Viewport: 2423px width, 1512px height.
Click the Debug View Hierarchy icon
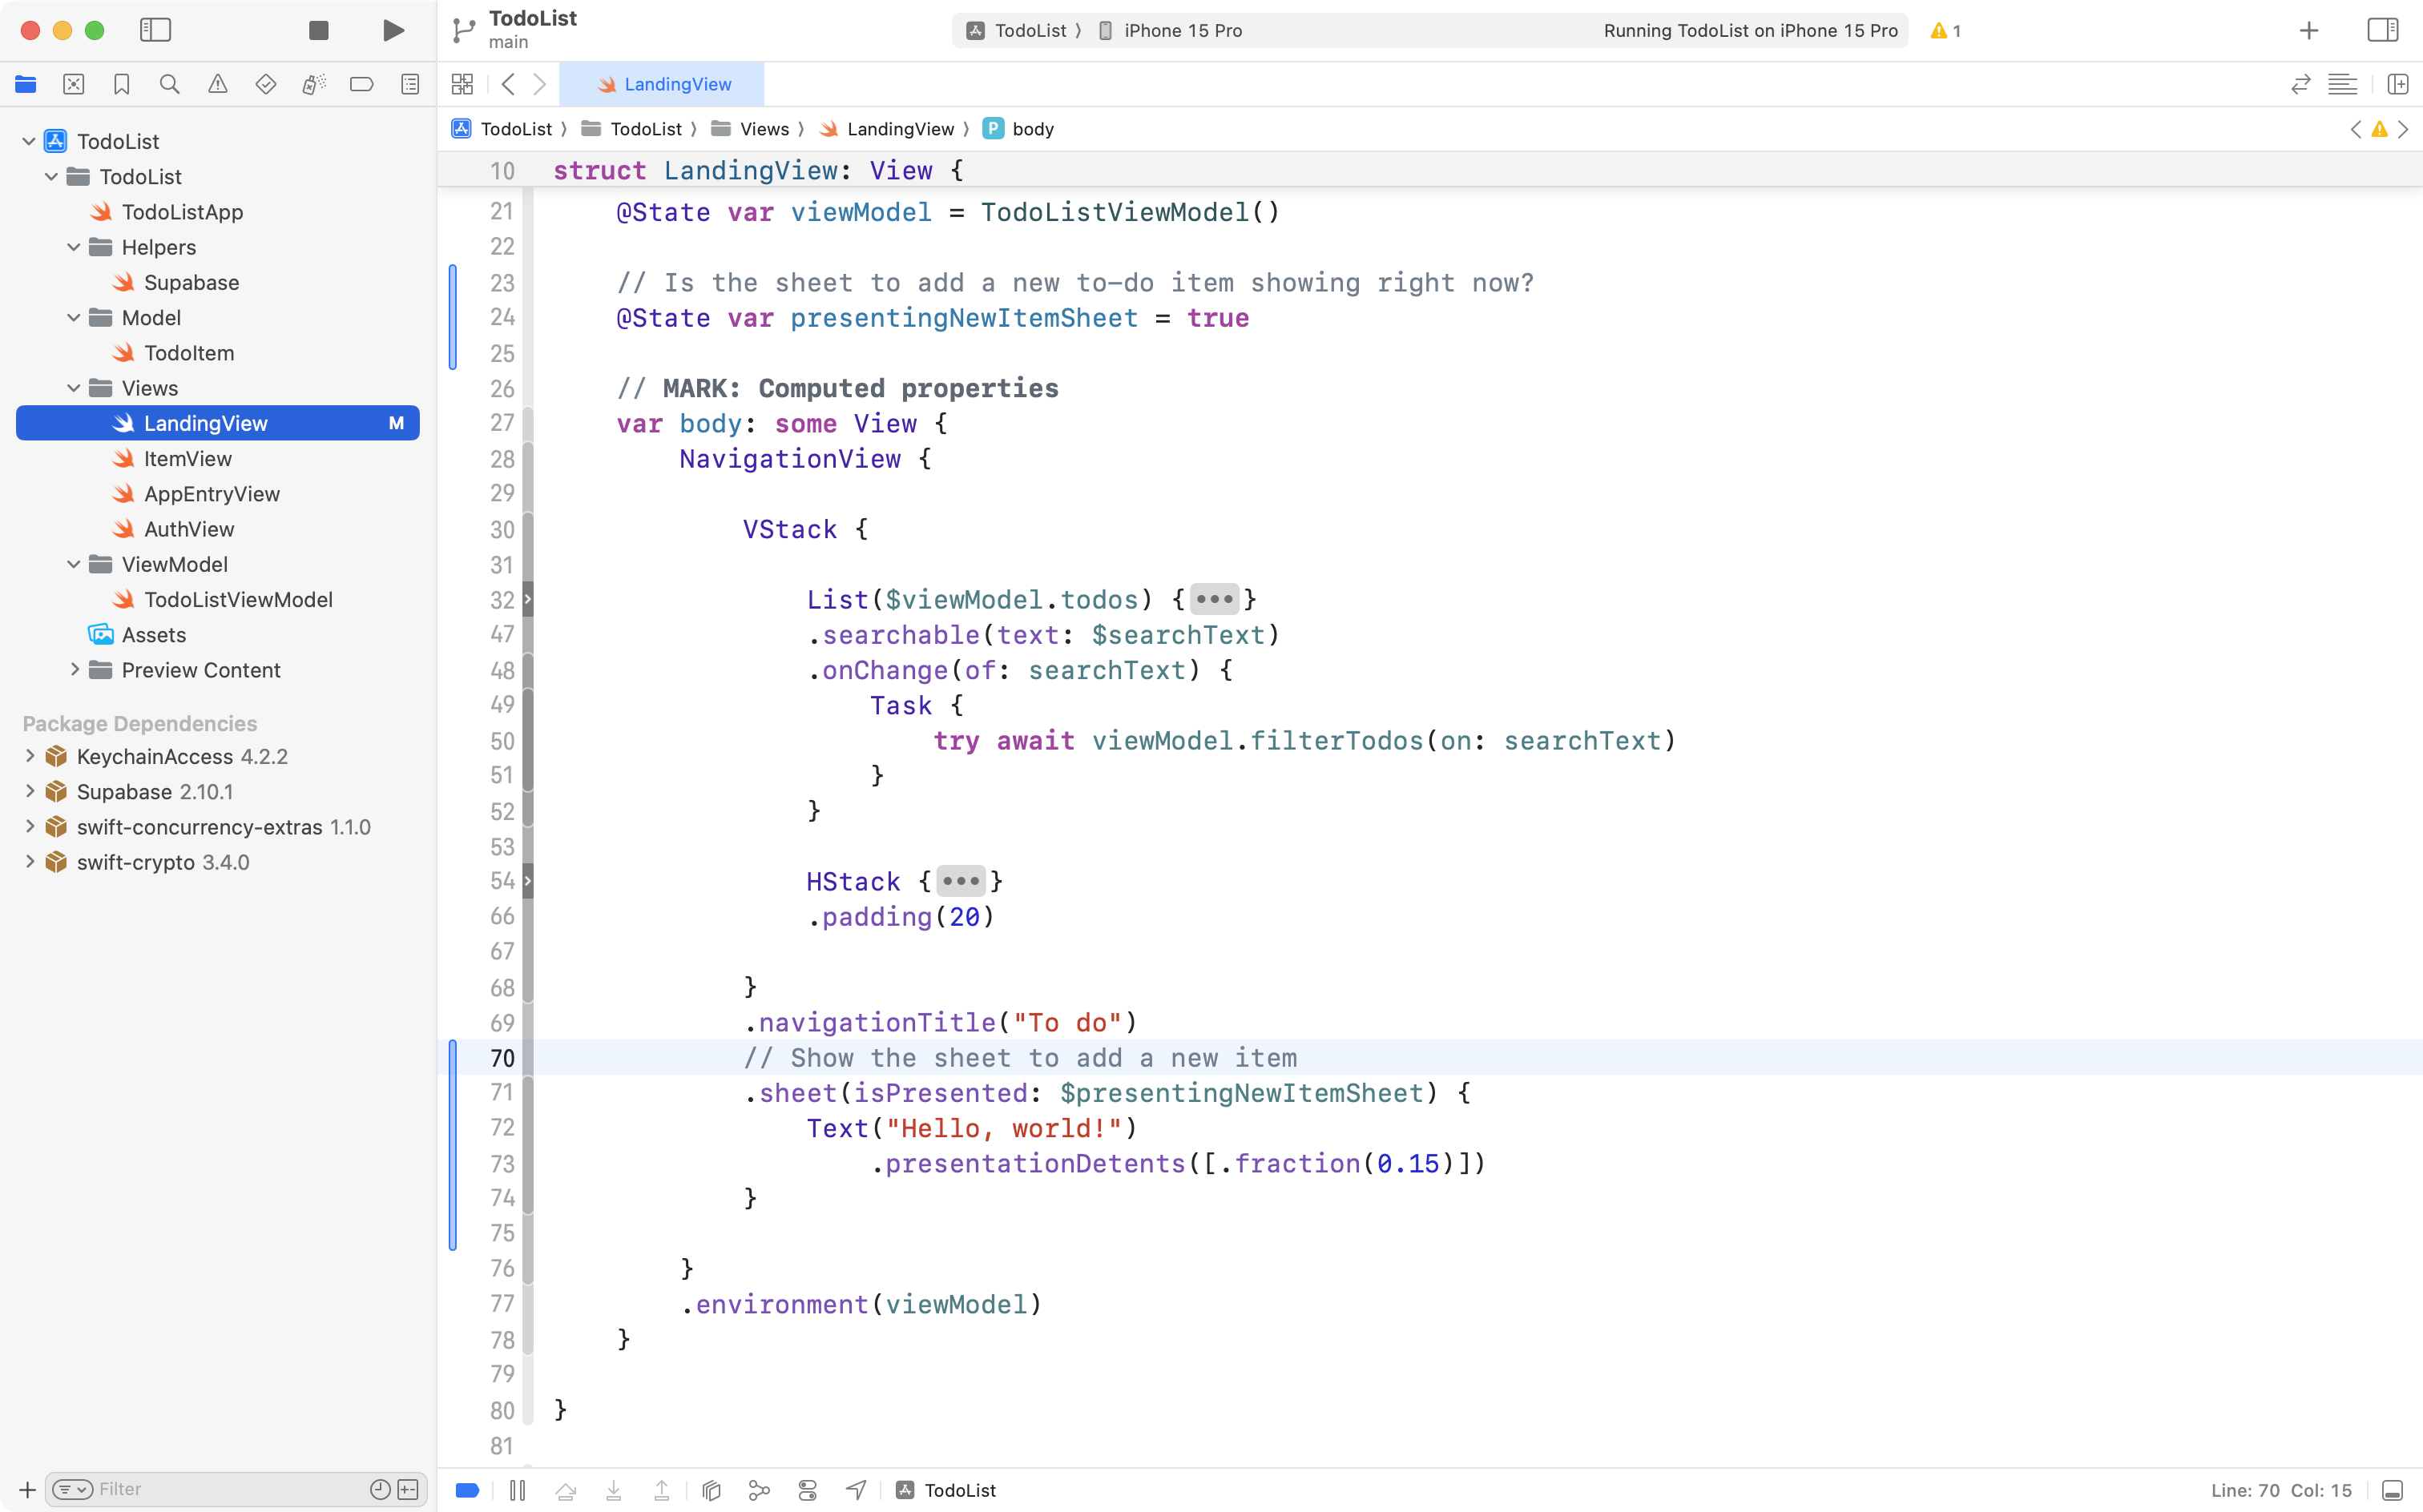coord(710,1489)
